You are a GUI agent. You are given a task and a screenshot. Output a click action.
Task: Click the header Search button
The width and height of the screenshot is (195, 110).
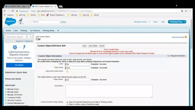pos(63,22)
